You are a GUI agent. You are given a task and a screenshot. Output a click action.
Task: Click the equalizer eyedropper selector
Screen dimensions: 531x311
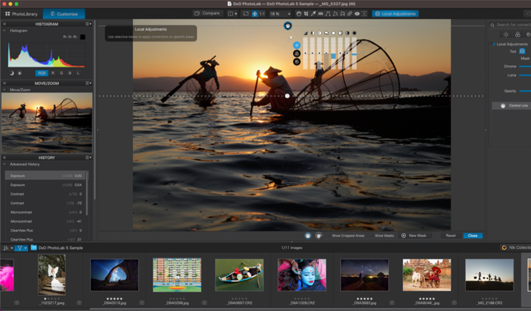[x=290, y=38]
